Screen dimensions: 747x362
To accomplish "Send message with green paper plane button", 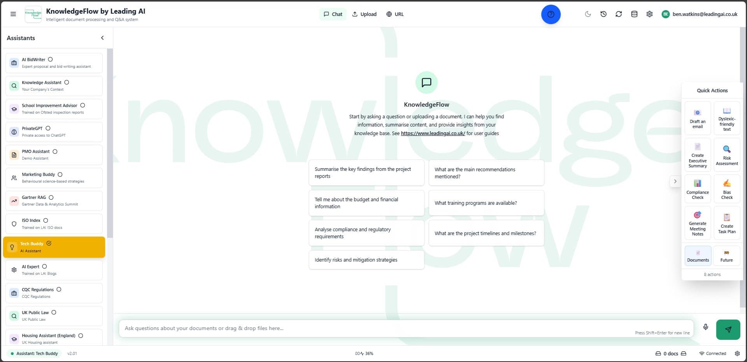I will point(728,329).
